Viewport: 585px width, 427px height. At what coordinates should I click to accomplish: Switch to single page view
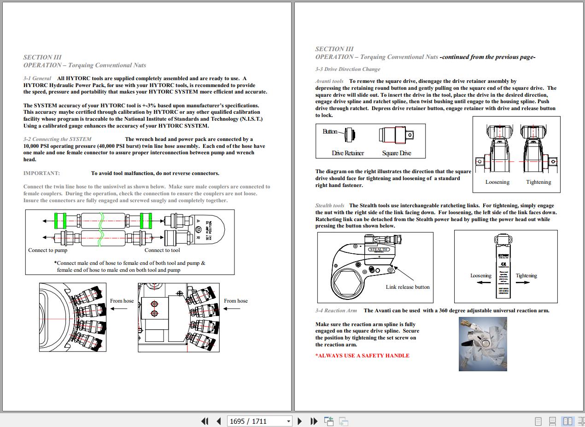(x=538, y=421)
